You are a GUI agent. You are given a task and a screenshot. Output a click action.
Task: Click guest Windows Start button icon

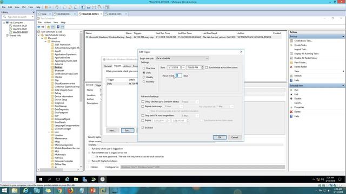(x=41, y=179)
